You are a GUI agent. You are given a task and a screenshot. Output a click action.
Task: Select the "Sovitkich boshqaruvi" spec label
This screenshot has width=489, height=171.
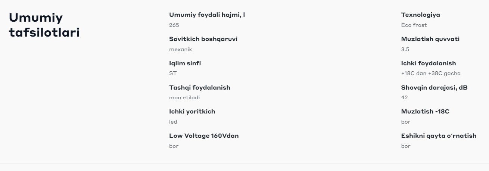click(203, 39)
